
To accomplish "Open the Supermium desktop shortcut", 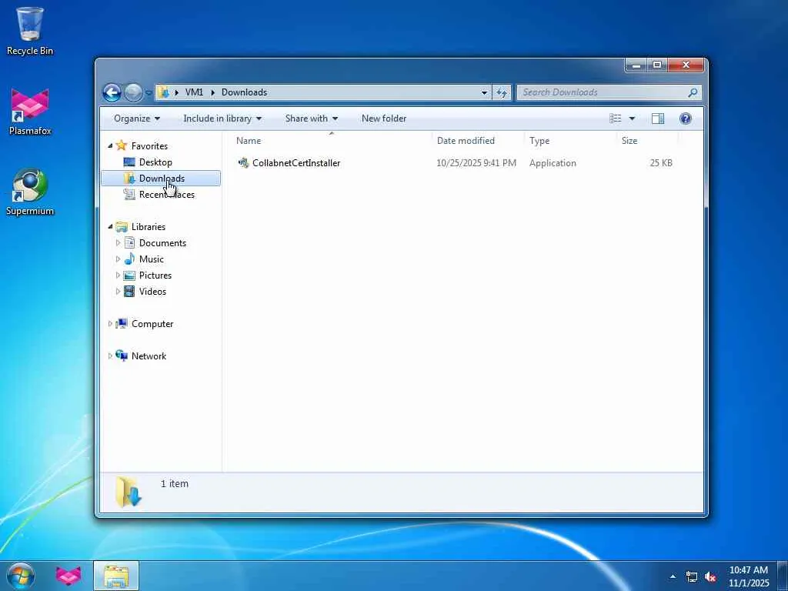I will [x=30, y=192].
